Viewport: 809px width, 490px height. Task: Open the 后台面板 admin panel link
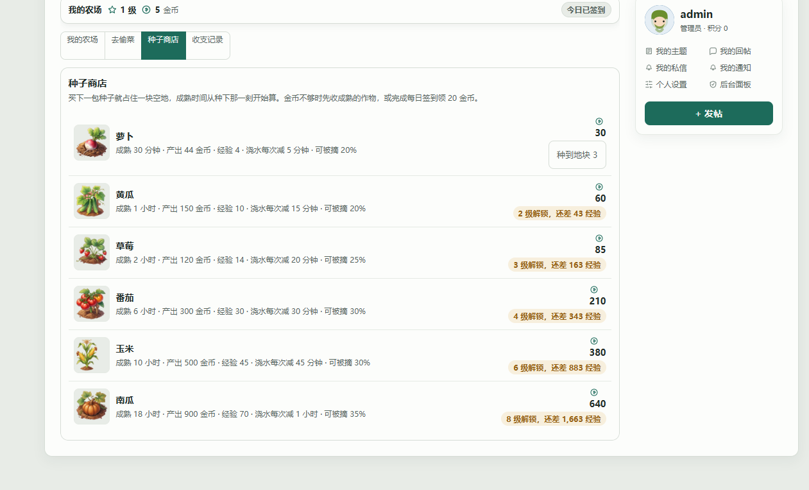pos(730,84)
